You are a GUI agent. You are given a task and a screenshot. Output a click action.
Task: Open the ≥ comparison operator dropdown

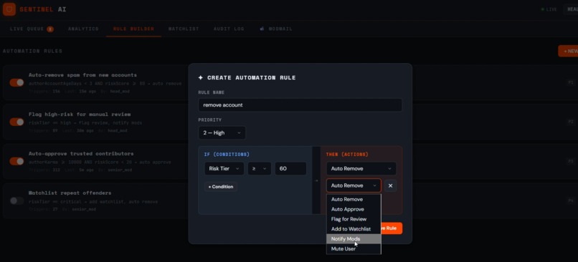pos(260,168)
